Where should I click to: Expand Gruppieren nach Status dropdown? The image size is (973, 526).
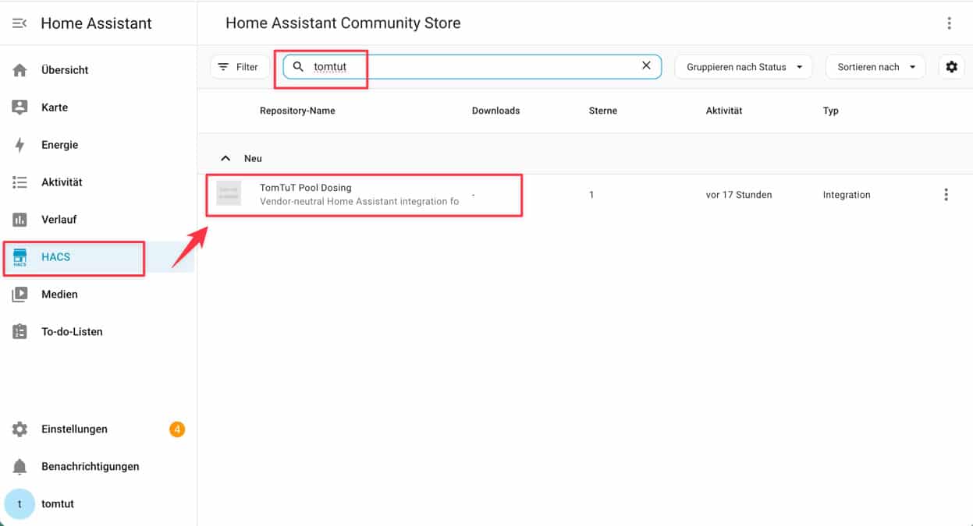[743, 67]
